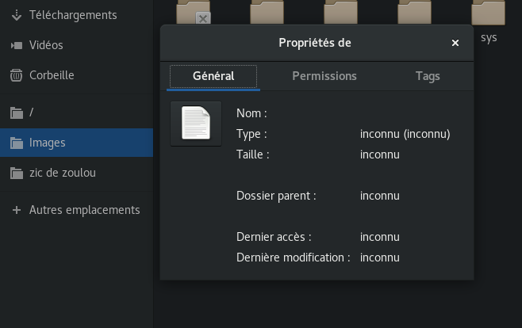Switch to the Général tab
Image resolution: width=522 pixels, height=328 pixels.
(213, 76)
